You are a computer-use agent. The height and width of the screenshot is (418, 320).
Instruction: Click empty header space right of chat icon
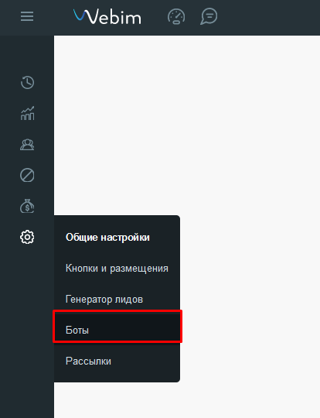(x=269, y=17)
